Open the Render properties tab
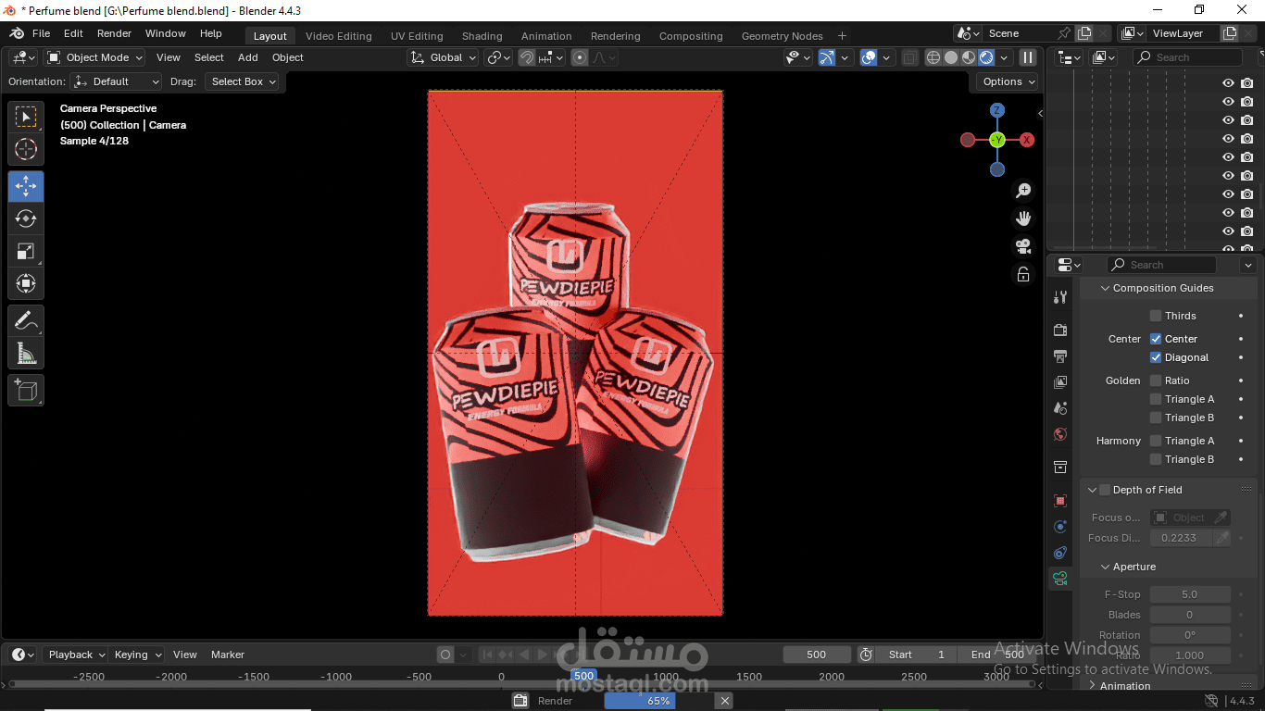Viewport: 1265px width, 711px height. pos(1060,331)
